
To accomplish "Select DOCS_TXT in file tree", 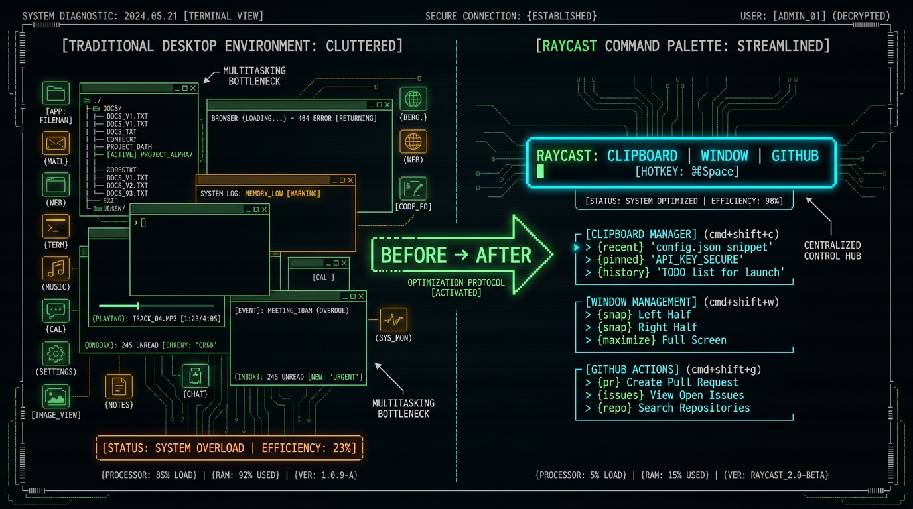I will point(121,131).
